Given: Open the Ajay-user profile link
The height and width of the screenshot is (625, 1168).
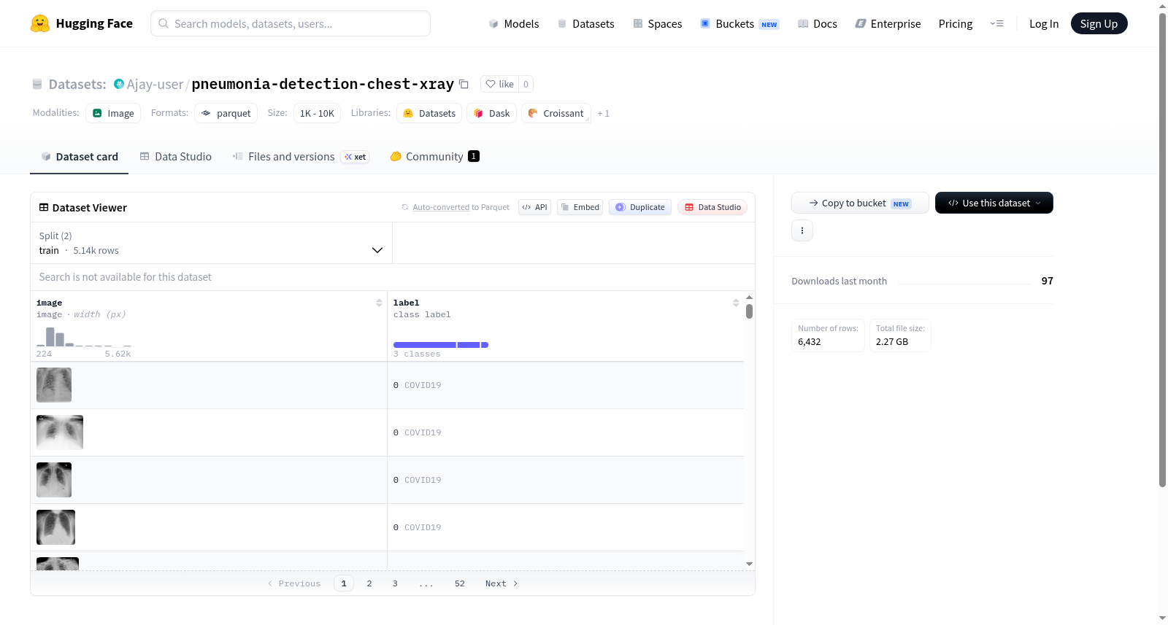Looking at the screenshot, I should click(155, 84).
